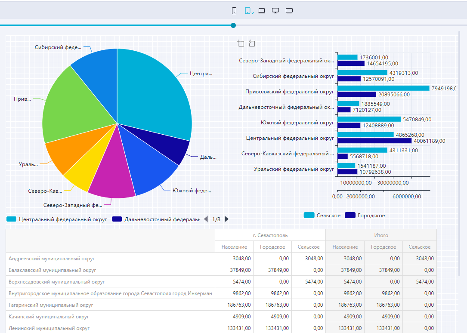467x333 pixels.
Task: Click the crop-style zoom icon above bar chart
Action: point(241,43)
